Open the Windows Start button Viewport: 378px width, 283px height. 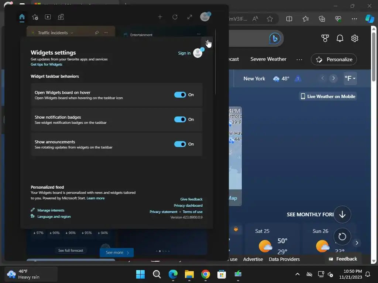click(x=140, y=274)
